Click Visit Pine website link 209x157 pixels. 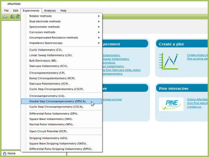click(x=197, y=103)
